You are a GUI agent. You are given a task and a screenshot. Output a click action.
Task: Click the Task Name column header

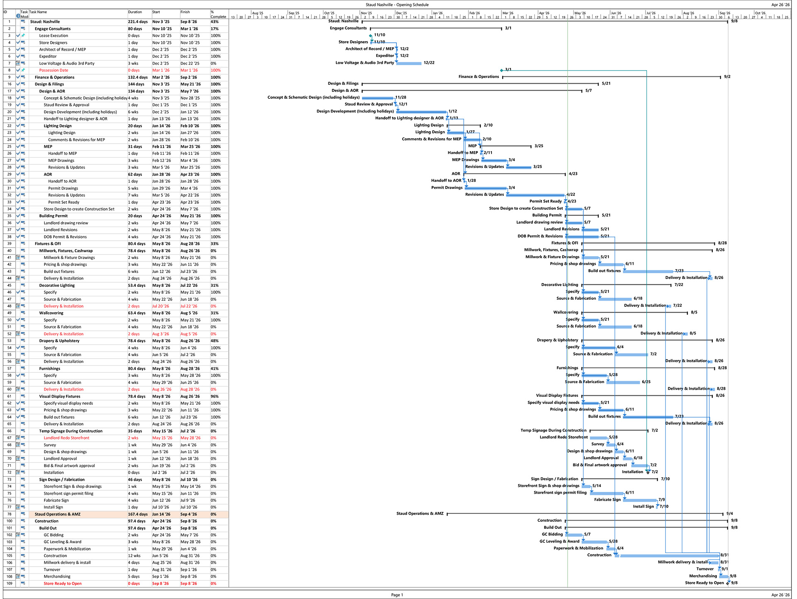coord(78,15)
